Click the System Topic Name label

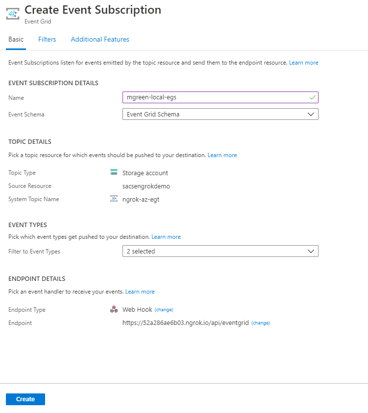click(34, 199)
